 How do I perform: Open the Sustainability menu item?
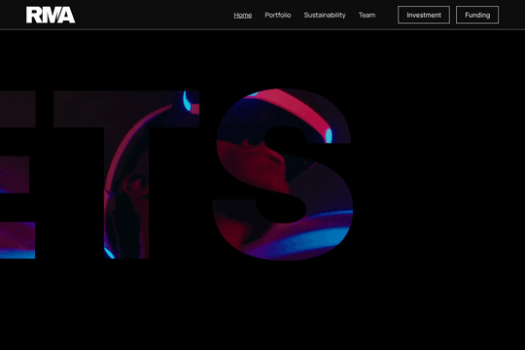pos(325,16)
